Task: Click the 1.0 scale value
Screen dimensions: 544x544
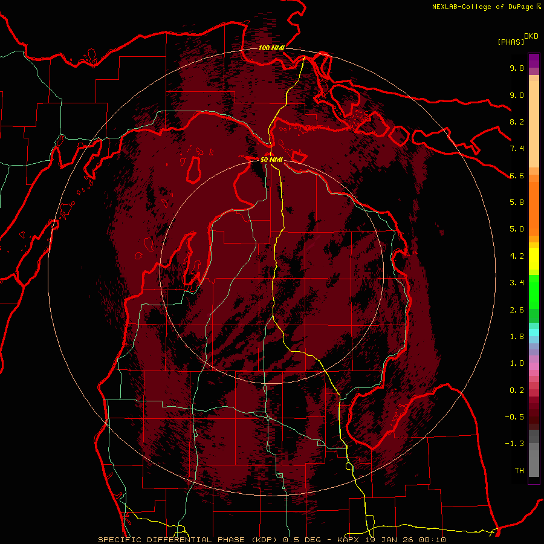Action: [x=517, y=363]
